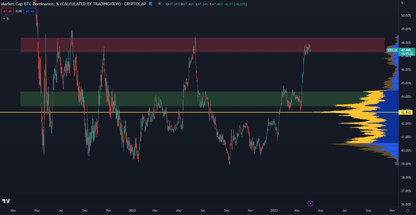The width and height of the screenshot is (416, 215).
Task: Click the current price 47.46% countdown label
Action: point(407,52)
